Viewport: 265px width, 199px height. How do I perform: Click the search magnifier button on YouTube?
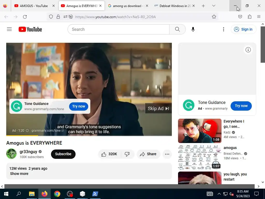[178, 29]
